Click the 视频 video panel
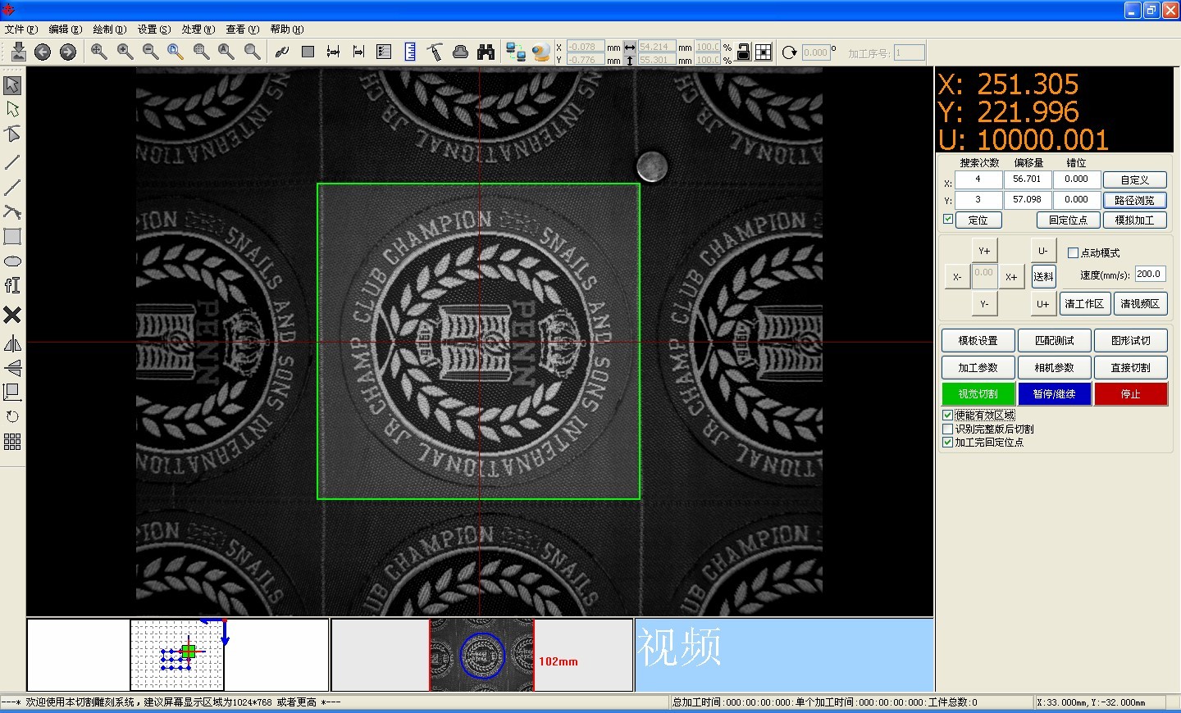 784,655
